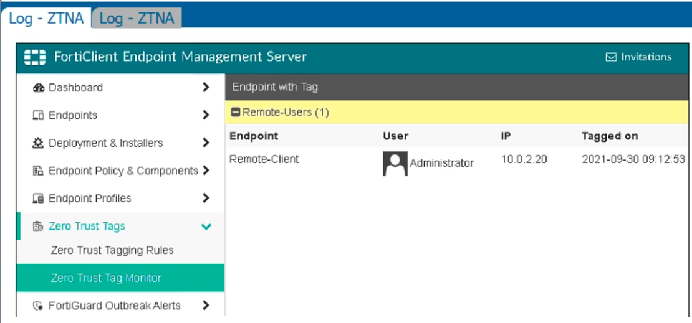Open the Remote-Client endpoint entry

tap(264, 159)
